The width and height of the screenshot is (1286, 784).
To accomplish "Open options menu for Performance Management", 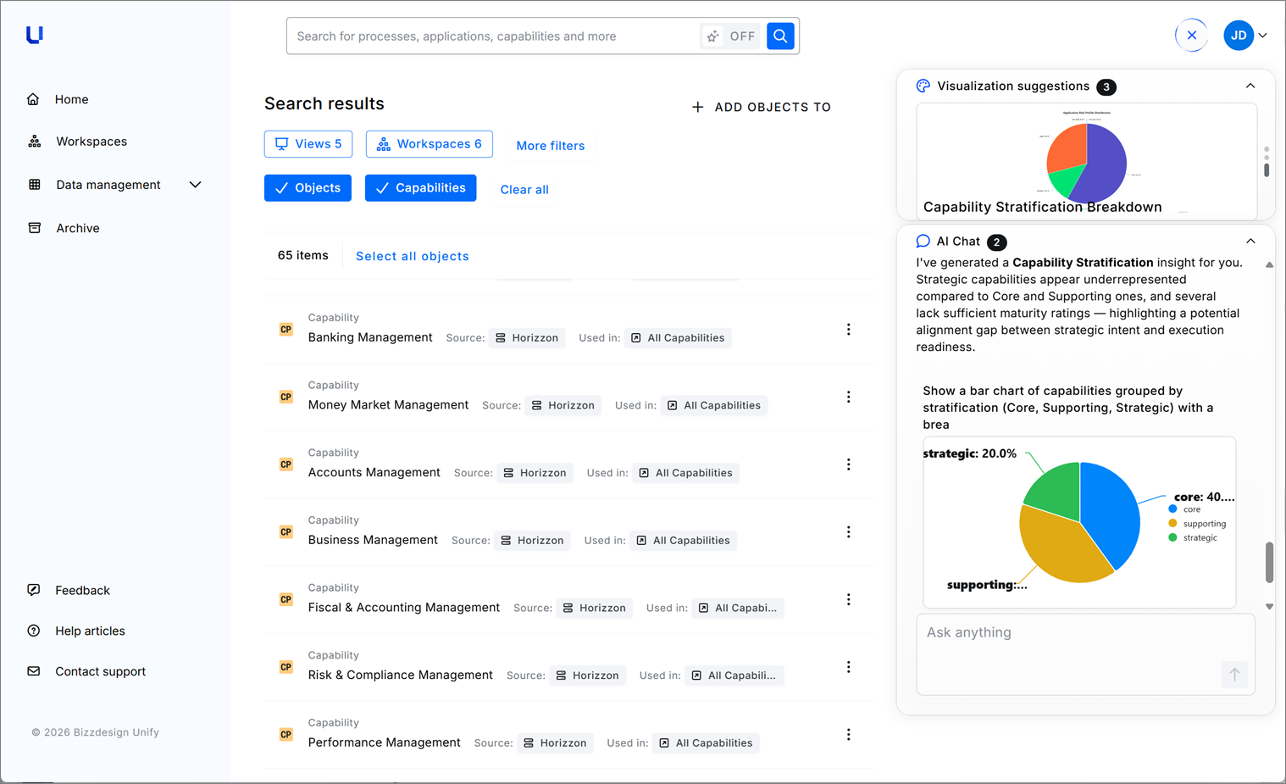I will click(848, 735).
